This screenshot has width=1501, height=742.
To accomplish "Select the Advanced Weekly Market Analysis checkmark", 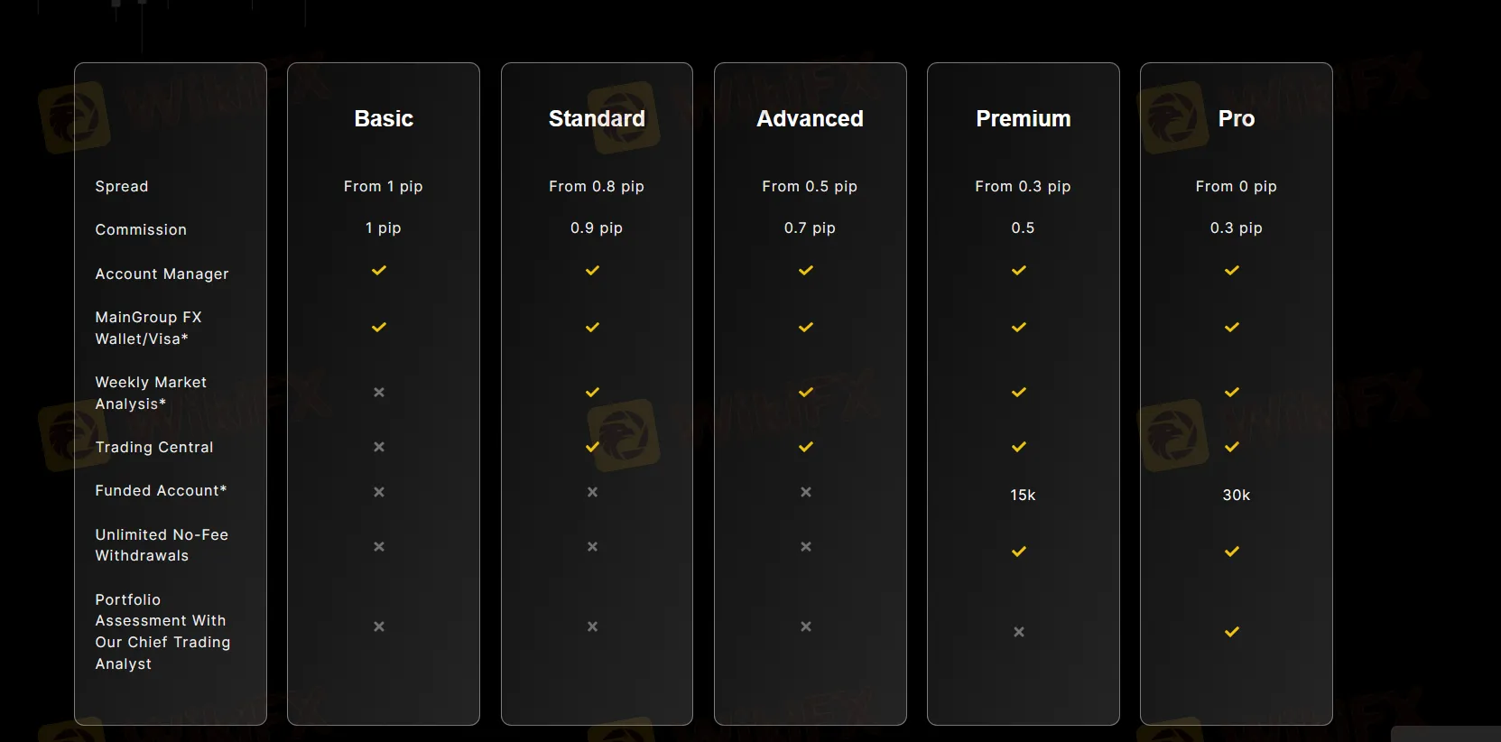I will [x=805, y=393].
